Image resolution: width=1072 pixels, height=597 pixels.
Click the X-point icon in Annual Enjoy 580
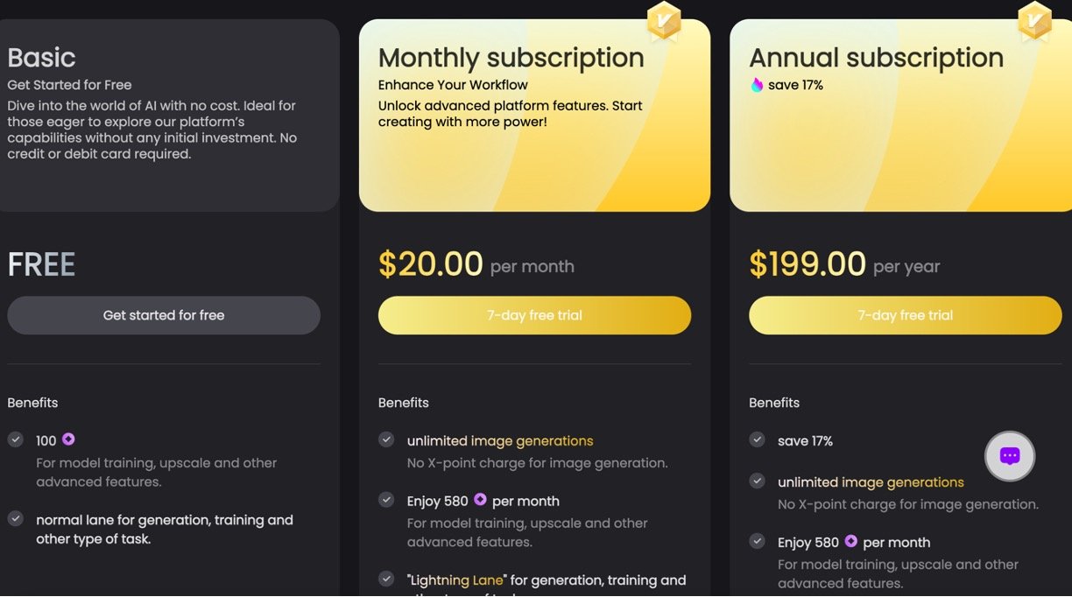[x=850, y=541]
